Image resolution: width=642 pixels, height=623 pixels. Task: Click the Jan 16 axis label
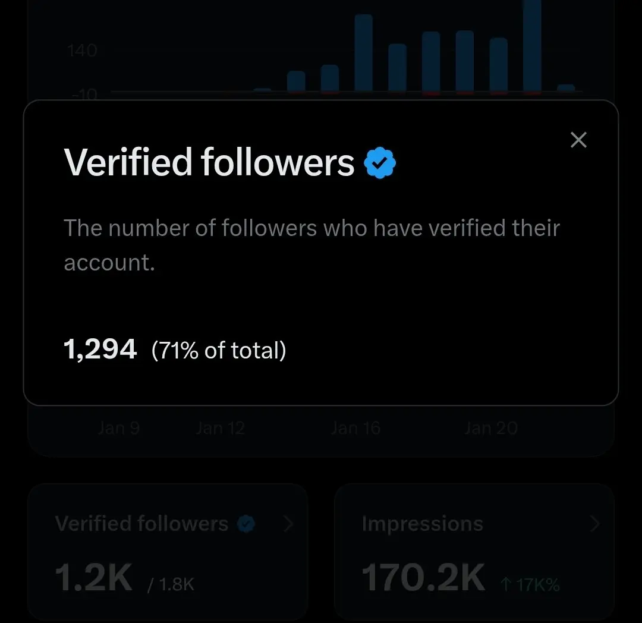pos(356,428)
